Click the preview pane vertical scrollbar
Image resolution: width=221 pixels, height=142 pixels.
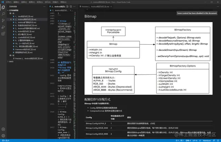pyautogui.click(x=220, y=76)
